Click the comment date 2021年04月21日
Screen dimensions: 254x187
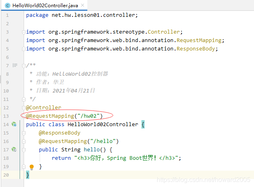click(74, 90)
